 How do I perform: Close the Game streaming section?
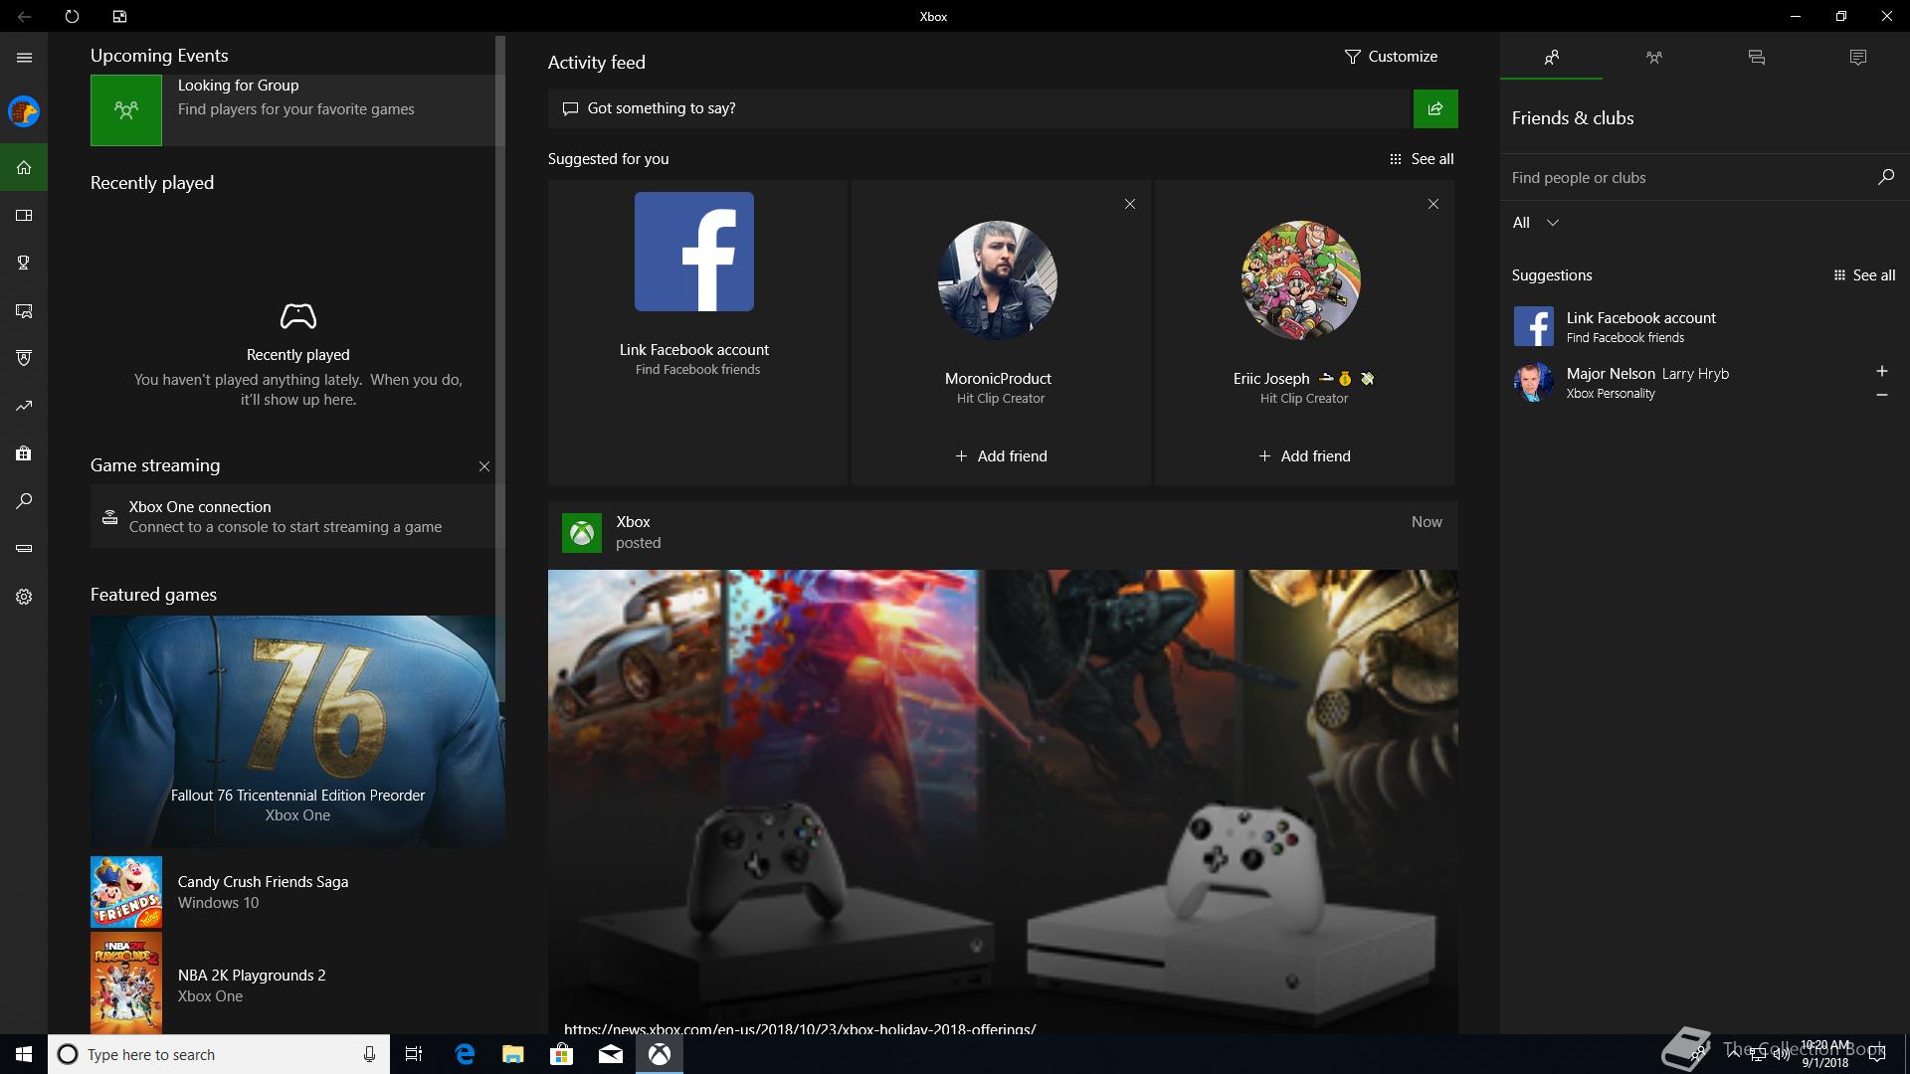pyautogui.click(x=483, y=466)
